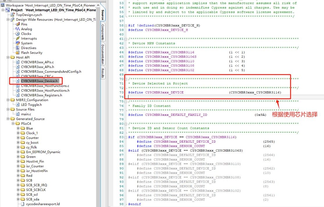This screenshot has height=207, width=324.
Task: Select the SCB_scl folder item
Action: click(32, 194)
